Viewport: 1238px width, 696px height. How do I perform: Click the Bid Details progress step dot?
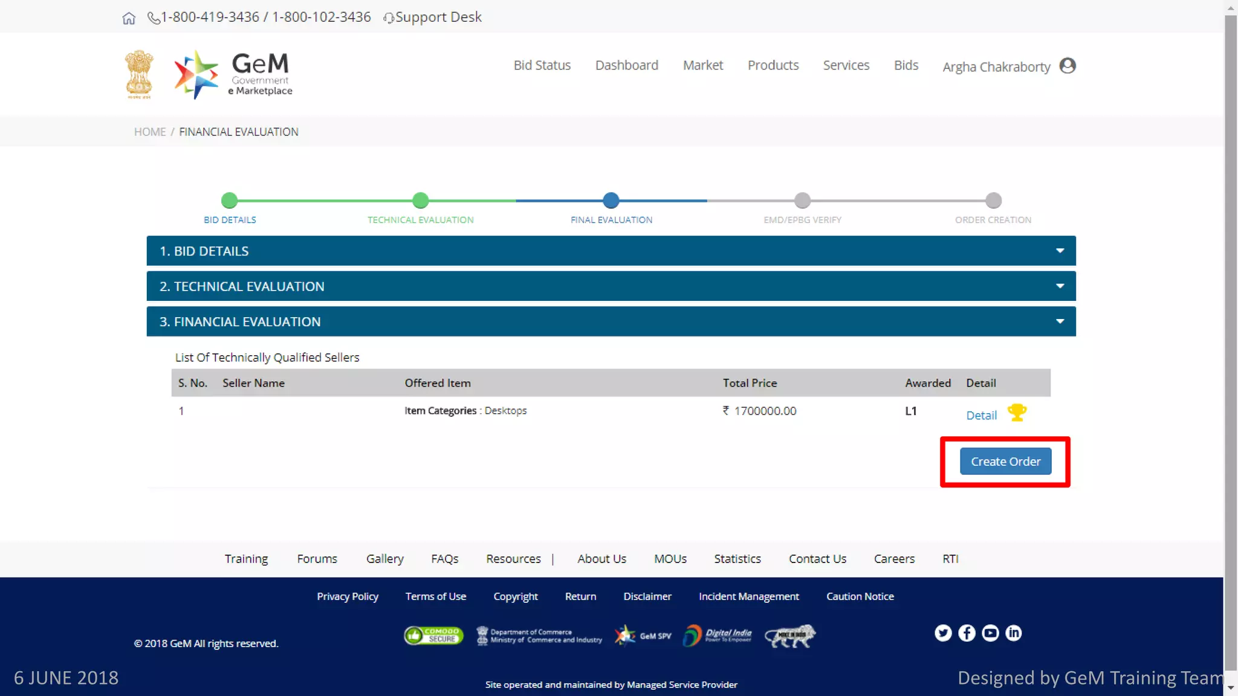[x=229, y=200]
